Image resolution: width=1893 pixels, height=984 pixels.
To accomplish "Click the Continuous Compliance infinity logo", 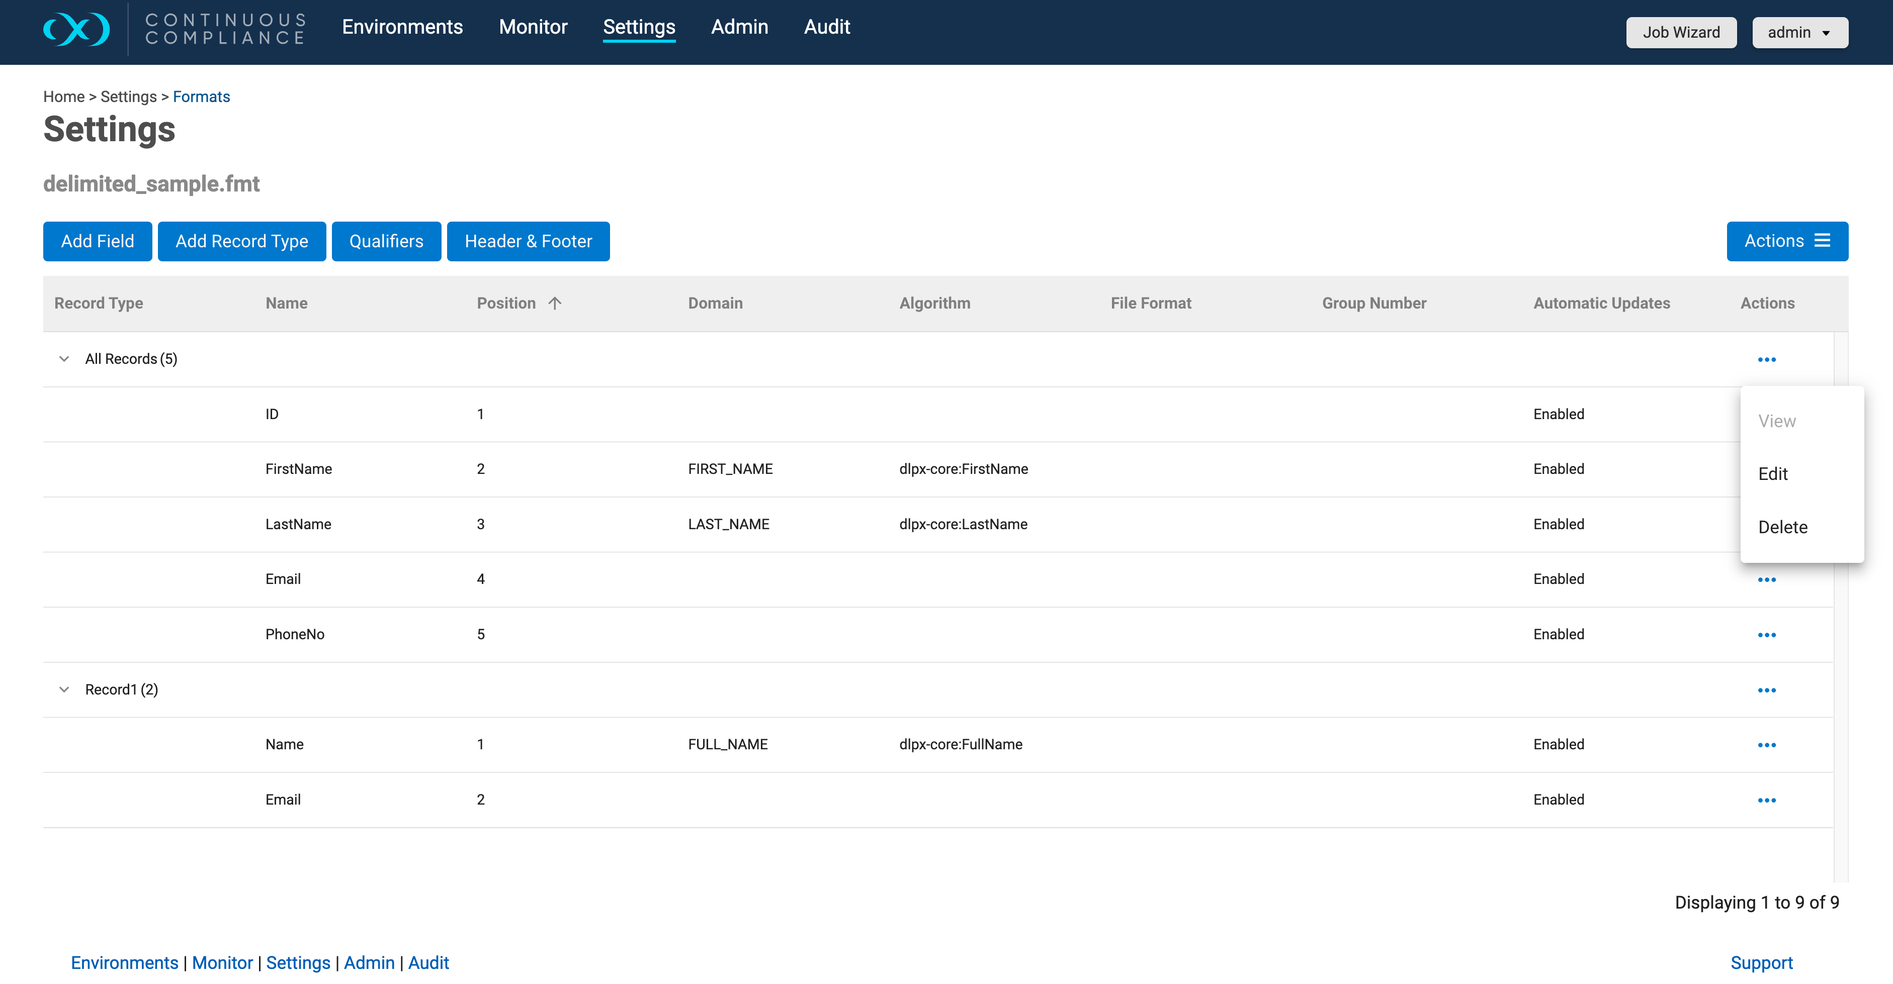I will (76, 29).
